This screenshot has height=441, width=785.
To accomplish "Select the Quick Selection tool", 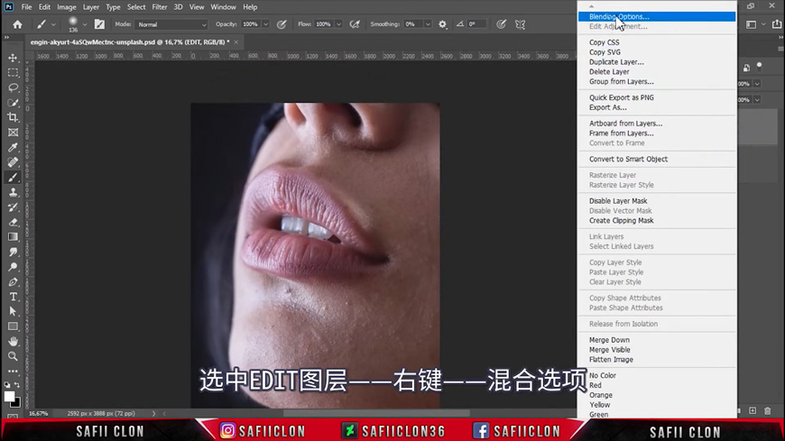I will tap(13, 103).
